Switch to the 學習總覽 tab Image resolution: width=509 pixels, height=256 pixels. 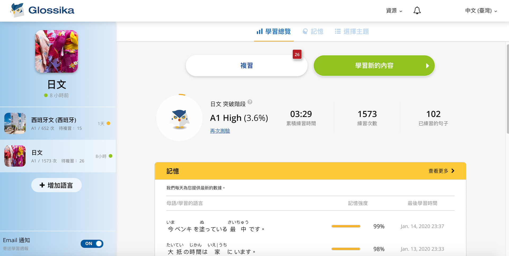point(274,32)
